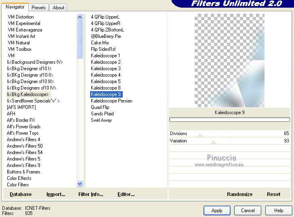
Task: Click scroll up arrow in category list
Action: (x=80, y=17)
